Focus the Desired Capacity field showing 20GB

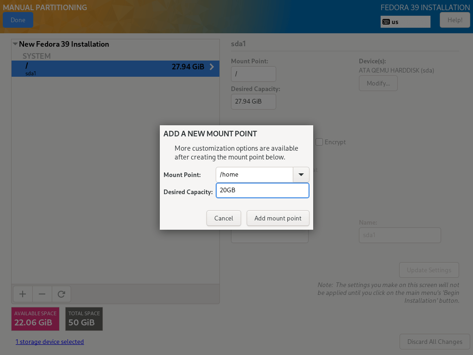pyautogui.click(x=262, y=190)
